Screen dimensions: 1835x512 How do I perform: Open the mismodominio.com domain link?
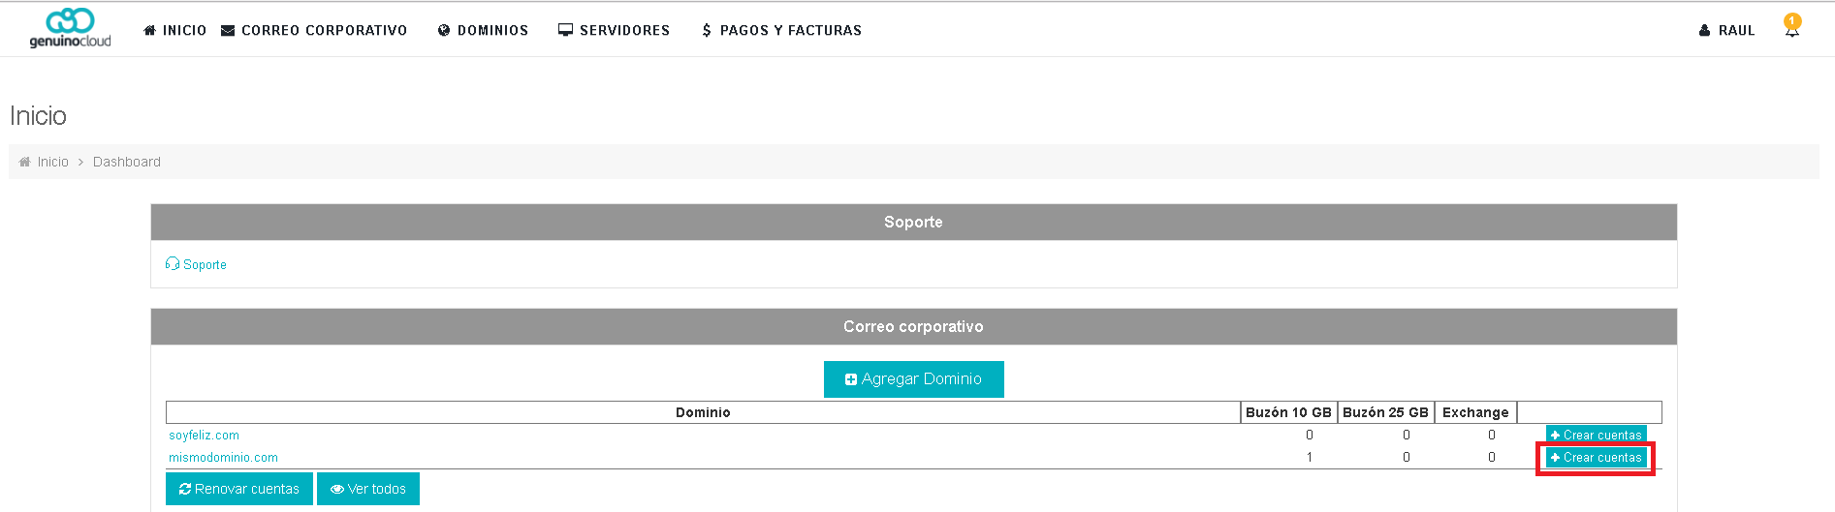click(x=223, y=458)
